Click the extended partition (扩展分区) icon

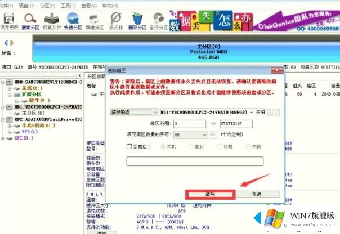point(17,94)
